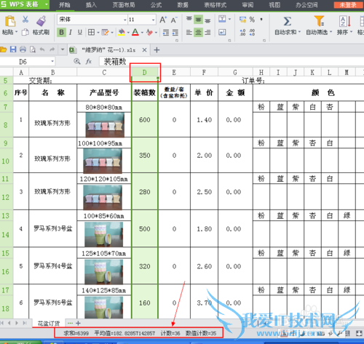Close the 维罗纳 xls document tab
364x344 pixels.
(144, 50)
